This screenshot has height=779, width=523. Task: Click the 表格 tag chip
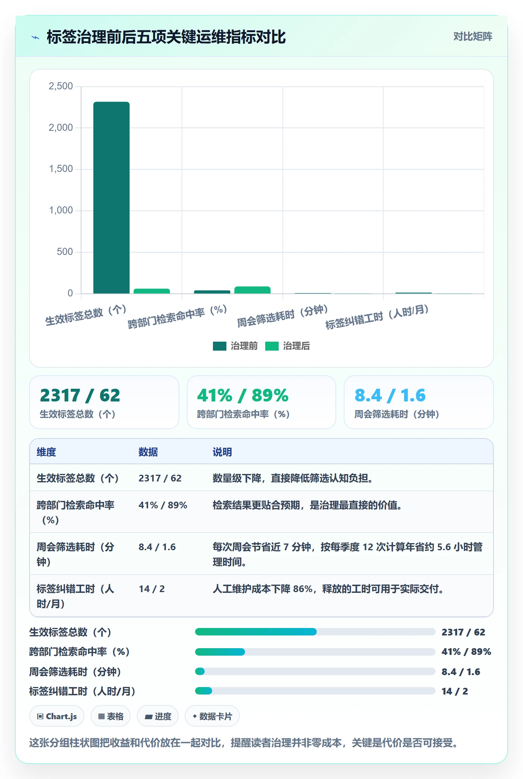coord(111,716)
